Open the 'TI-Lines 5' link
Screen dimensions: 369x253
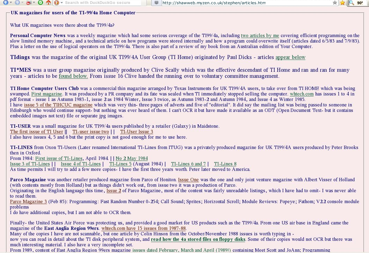click(121, 164)
